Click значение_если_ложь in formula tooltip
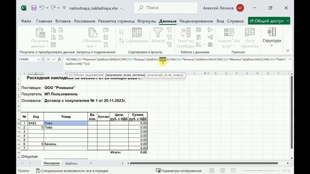 pyautogui.click(x=165, y=75)
